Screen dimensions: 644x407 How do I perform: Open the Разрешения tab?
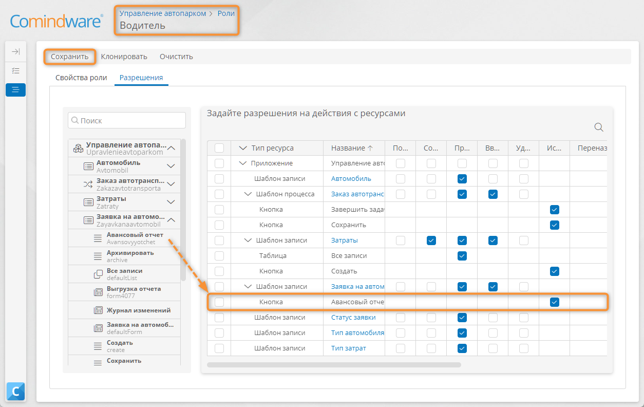click(x=141, y=78)
